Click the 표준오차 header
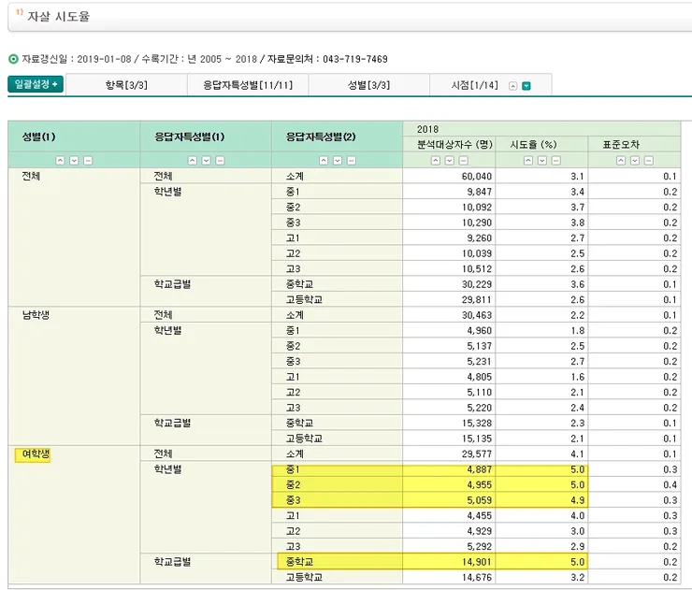The image size is (692, 590). [635, 144]
